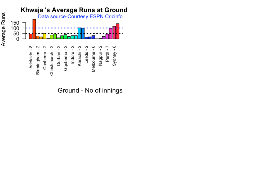Click the chart title "Khwaja 's Average Runs at Ground"
271x194 pixels.
coord(74,10)
